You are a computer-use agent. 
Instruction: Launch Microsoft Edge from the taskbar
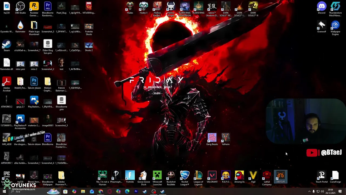coord(127,191)
